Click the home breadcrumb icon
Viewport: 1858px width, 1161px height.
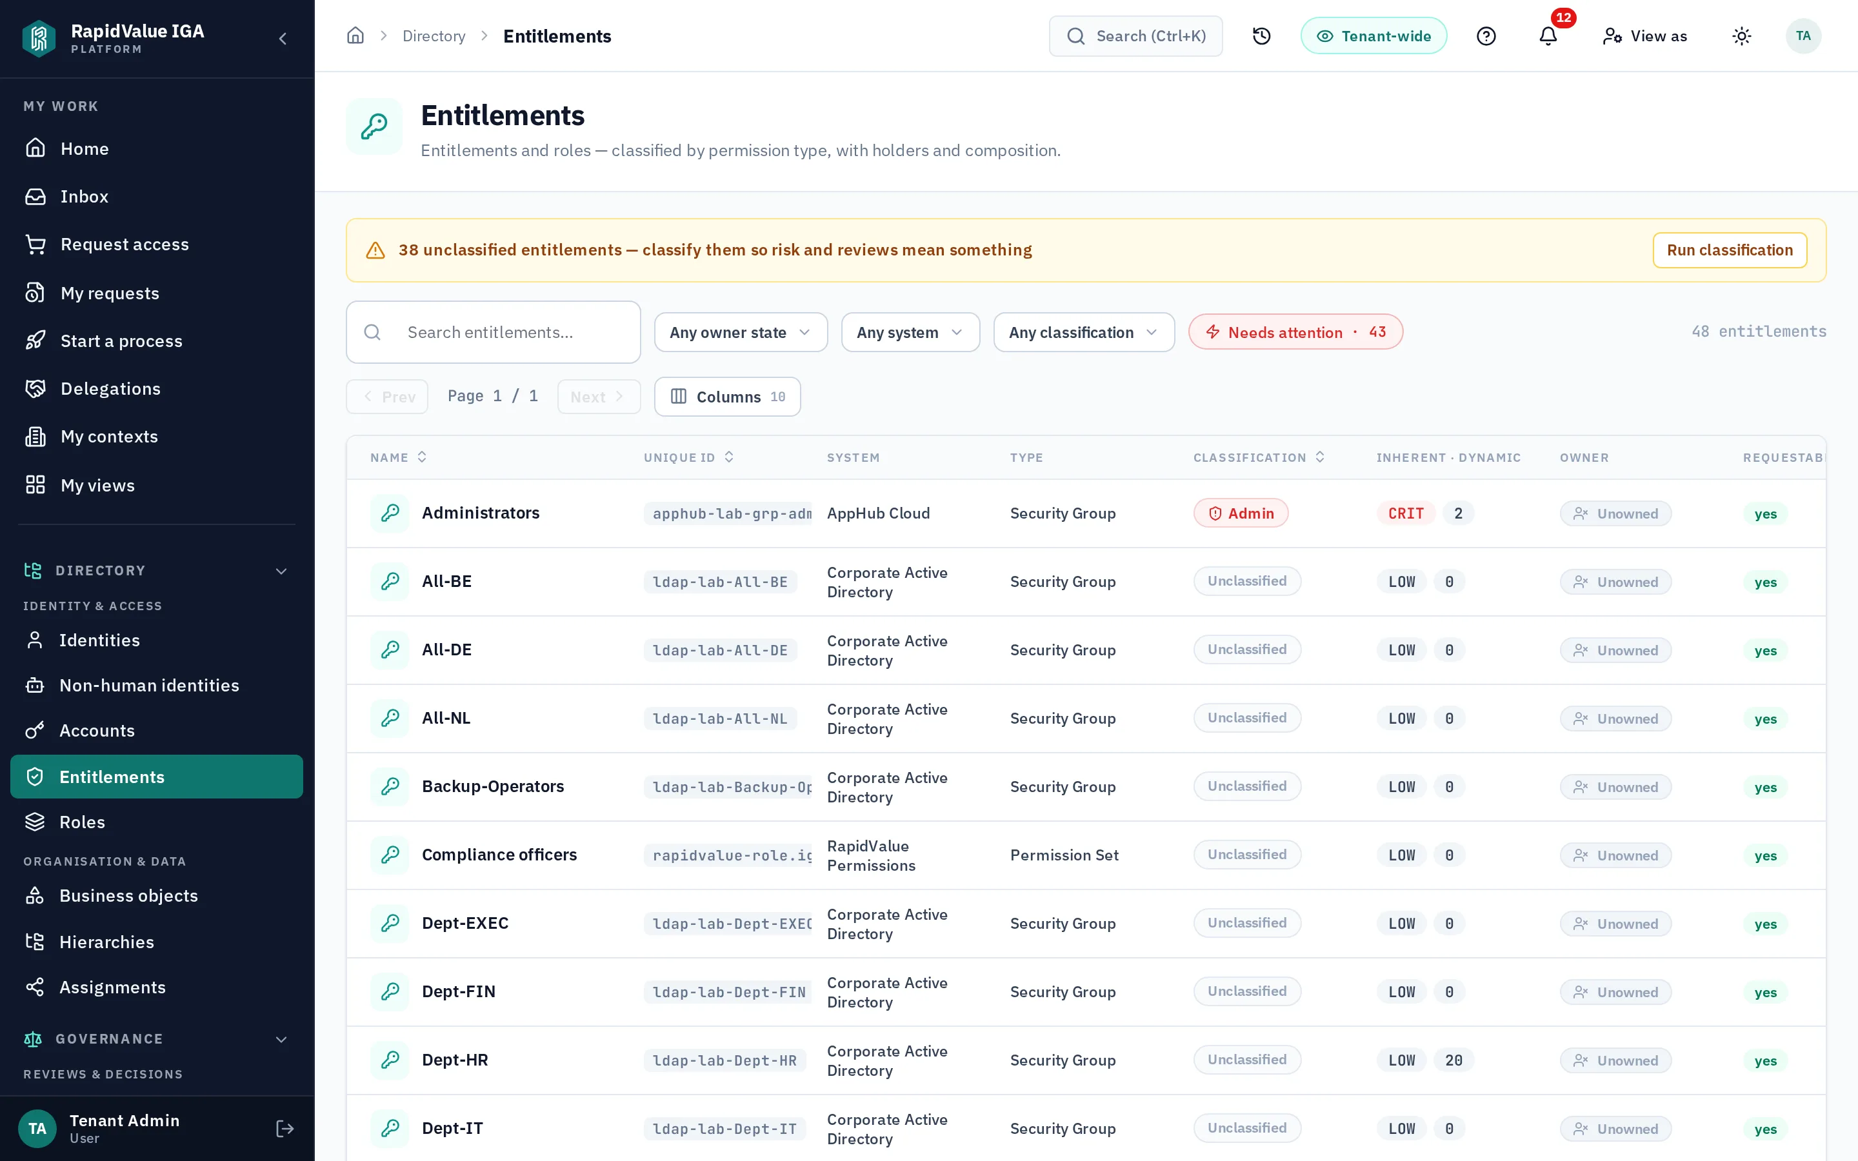[355, 36]
